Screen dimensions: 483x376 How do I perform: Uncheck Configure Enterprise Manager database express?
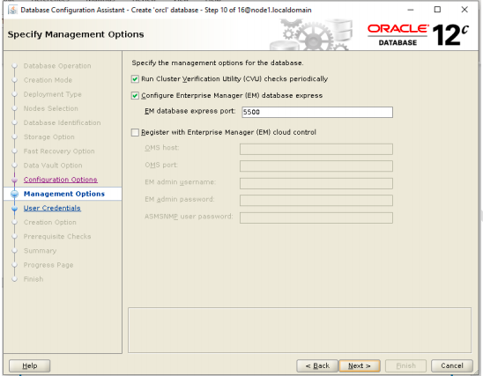pyautogui.click(x=135, y=96)
